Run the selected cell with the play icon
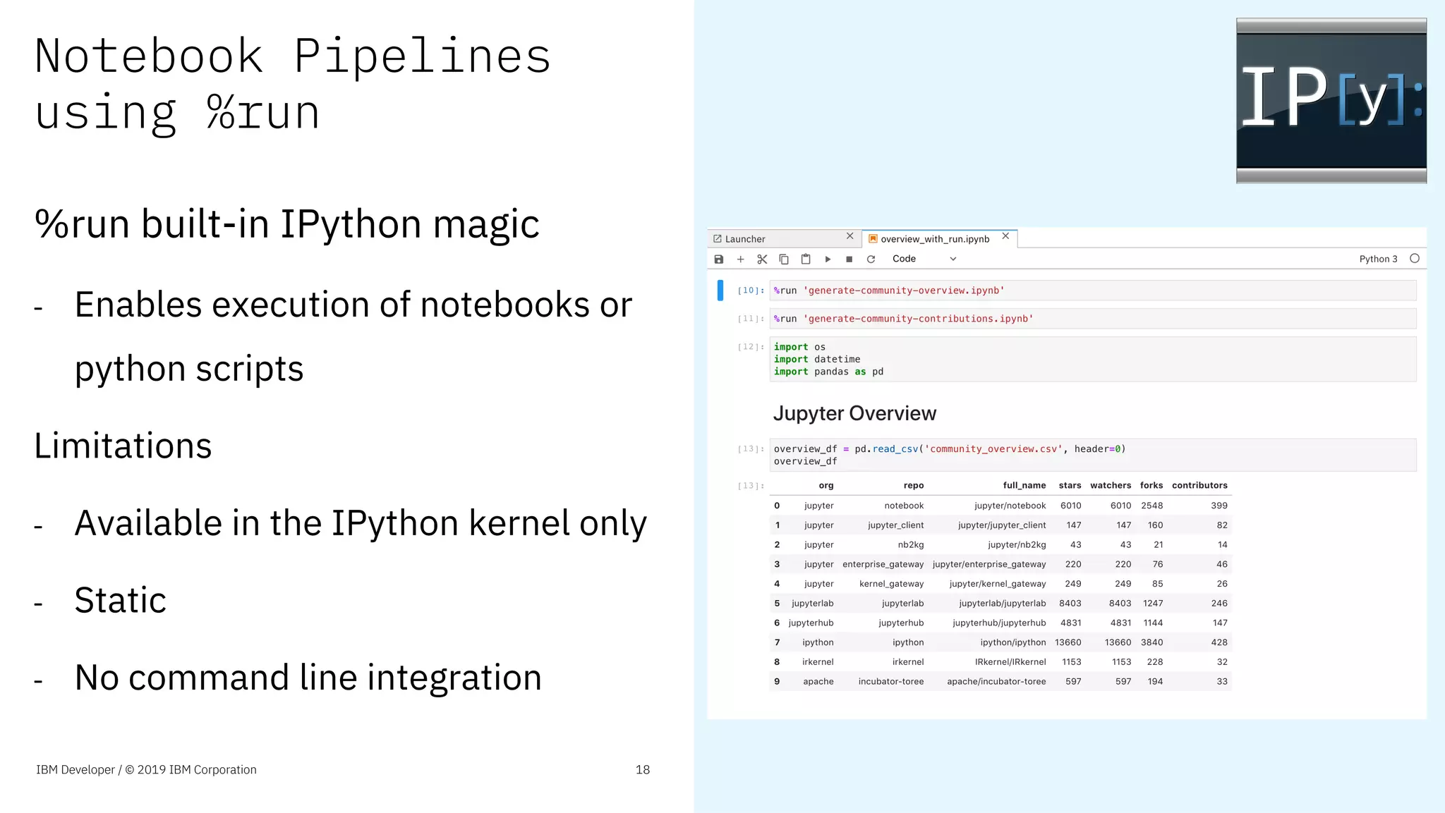1445x813 pixels. pyautogui.click(x=828, y=259)
